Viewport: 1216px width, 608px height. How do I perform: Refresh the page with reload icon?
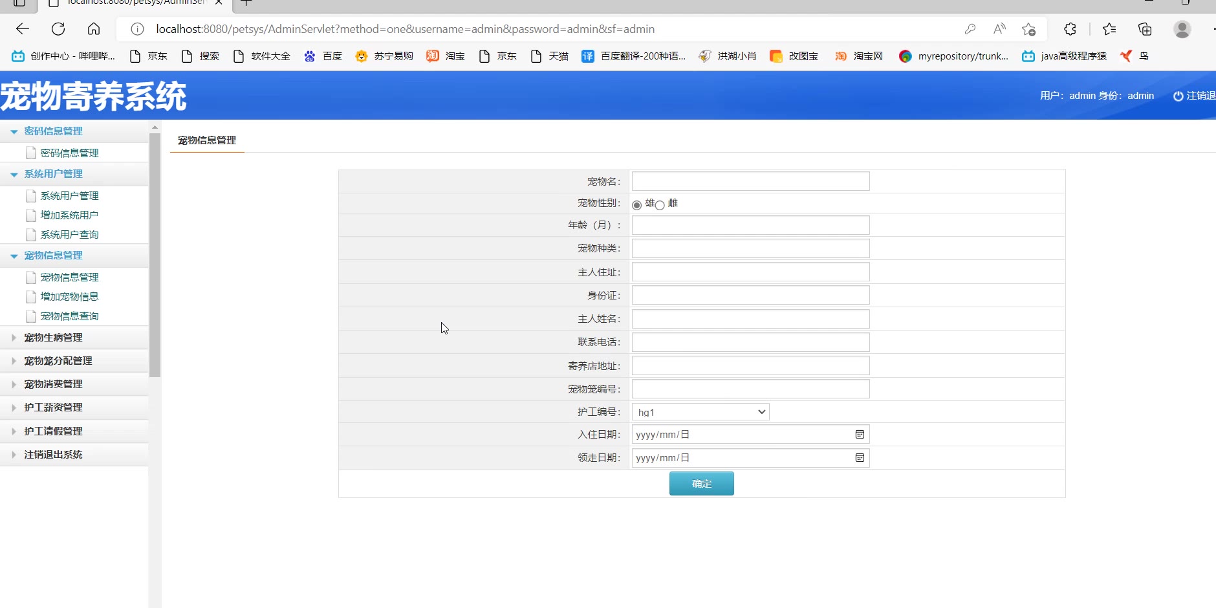point(58,29)
